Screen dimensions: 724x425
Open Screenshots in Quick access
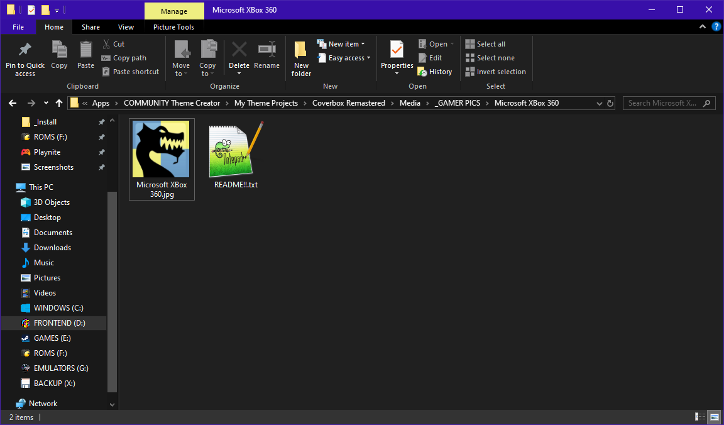[x=53, y=167]
